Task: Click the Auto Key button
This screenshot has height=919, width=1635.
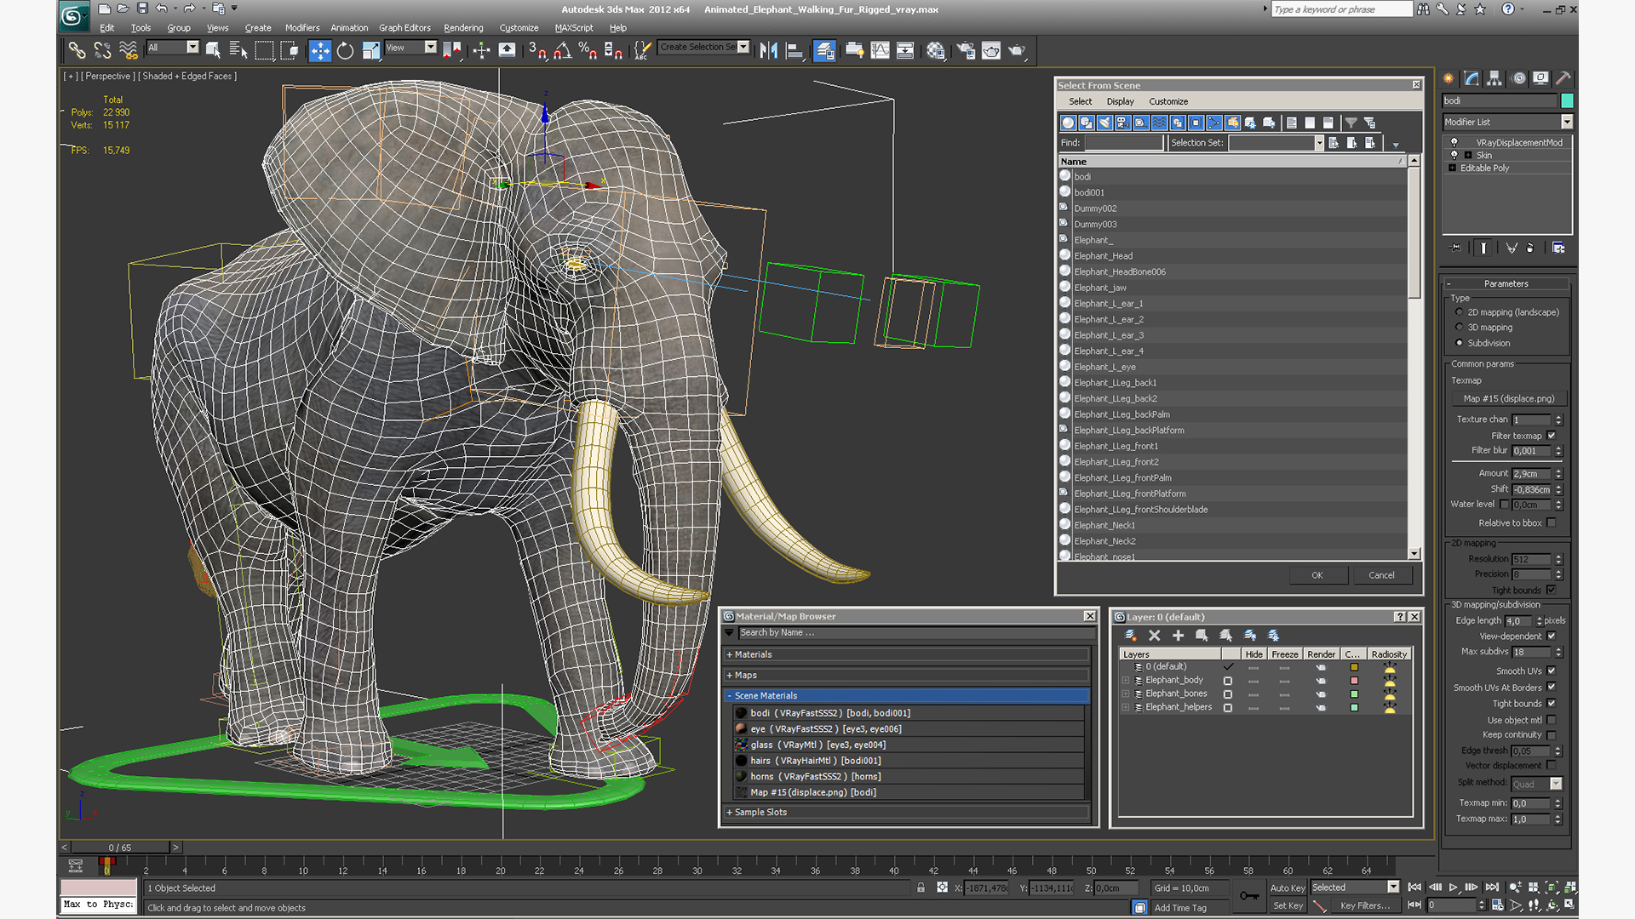Action: tap(1288, 888)
